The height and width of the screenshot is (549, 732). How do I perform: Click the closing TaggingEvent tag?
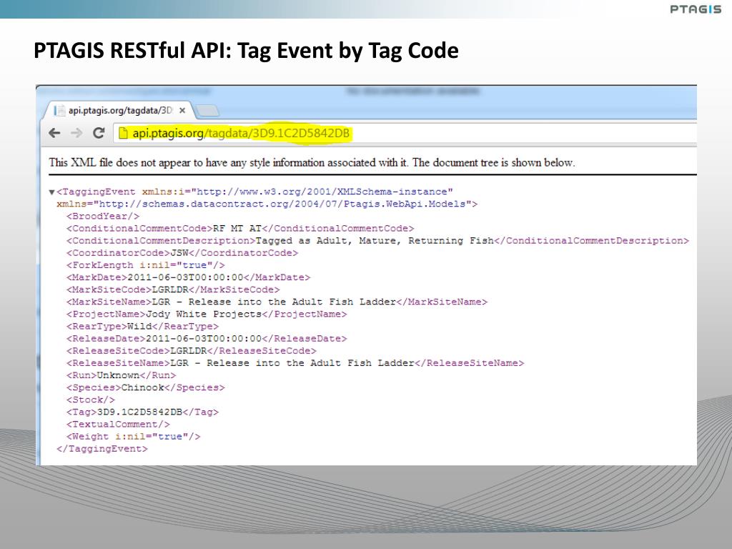pos(102,449)
